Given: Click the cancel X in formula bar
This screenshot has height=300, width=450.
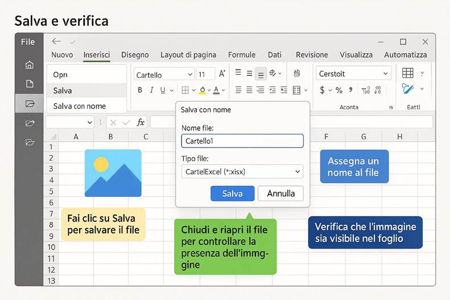Looking at the screenshot, I should (x=113, y=122).
